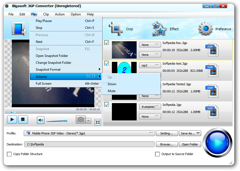Click the Play button in the player

coord(12,119)
